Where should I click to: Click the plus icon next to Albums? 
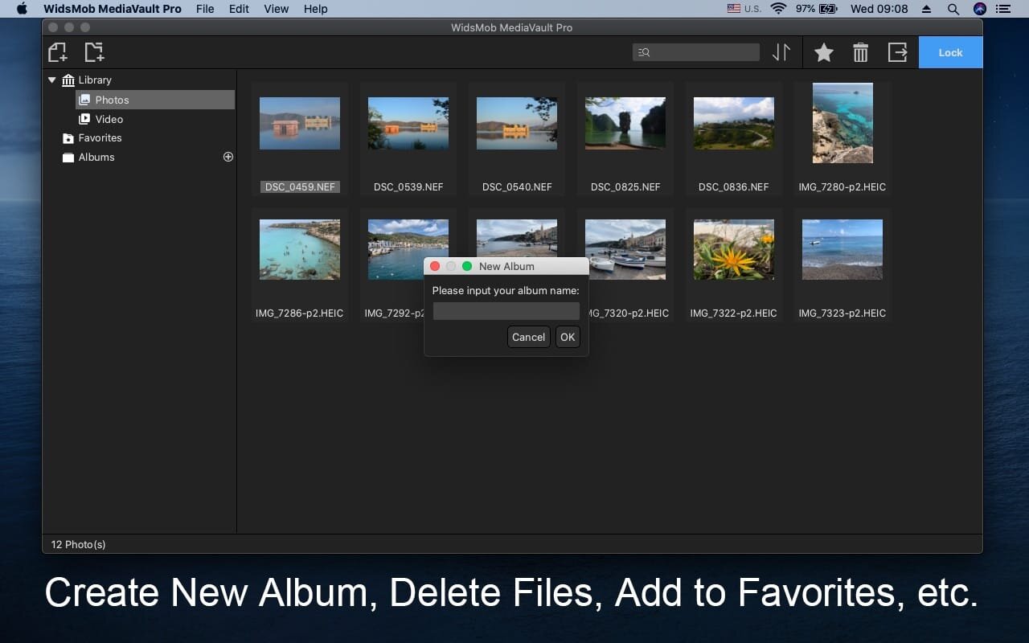pos(228,157)
